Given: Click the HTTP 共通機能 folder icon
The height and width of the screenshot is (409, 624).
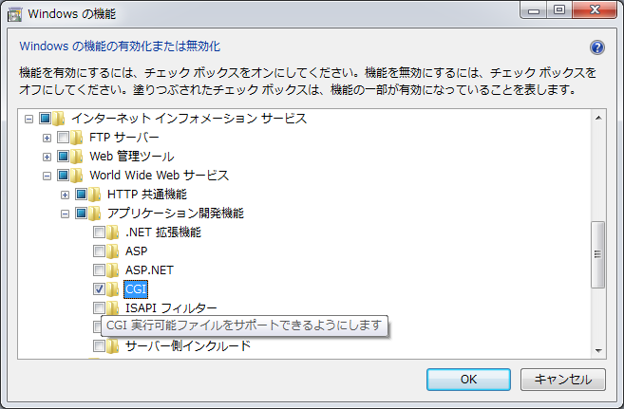Looking at the screenshot, I should click(94, 195).
